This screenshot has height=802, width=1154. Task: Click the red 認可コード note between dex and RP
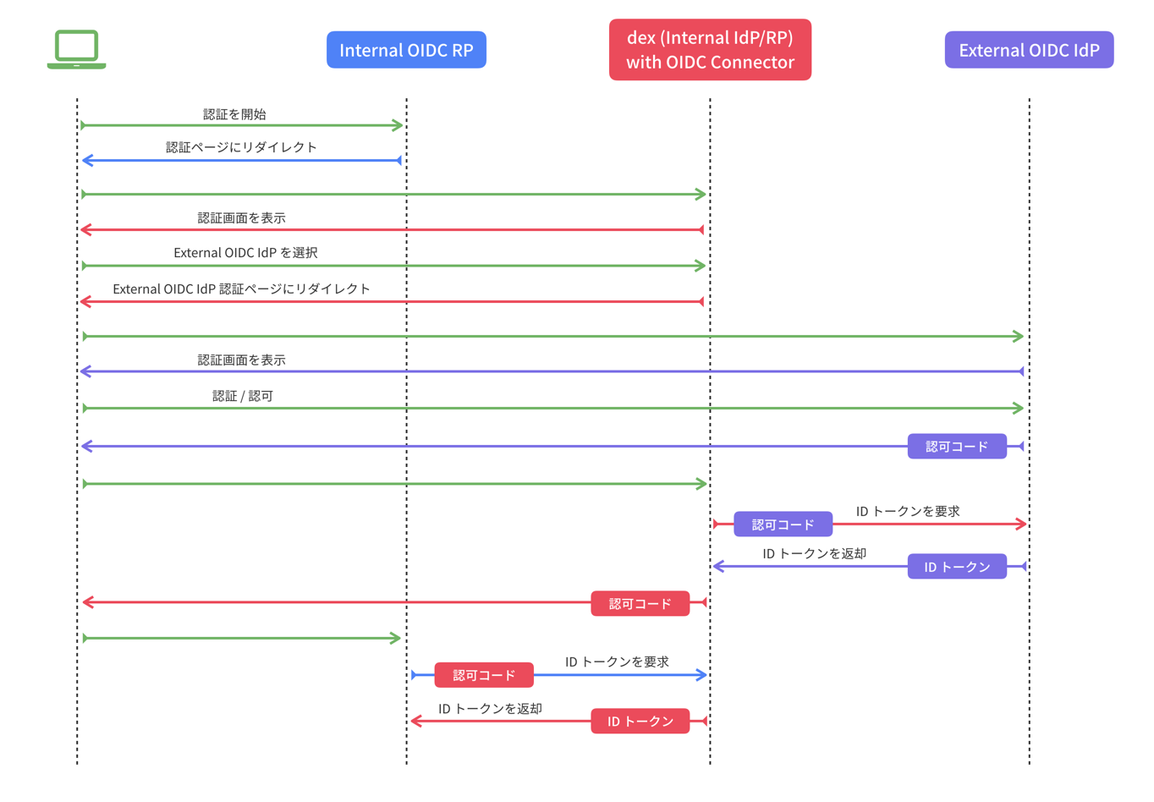click(x=484, y=674)
